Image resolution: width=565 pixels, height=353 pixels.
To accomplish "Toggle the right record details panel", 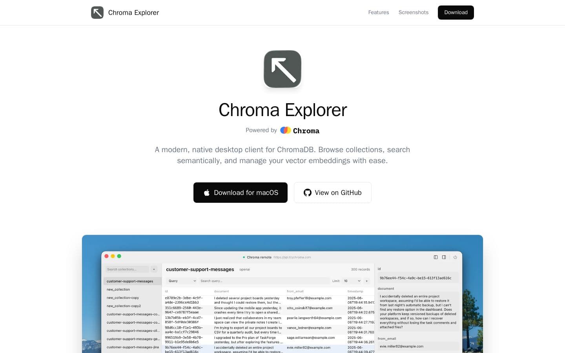I will [444, 257].
